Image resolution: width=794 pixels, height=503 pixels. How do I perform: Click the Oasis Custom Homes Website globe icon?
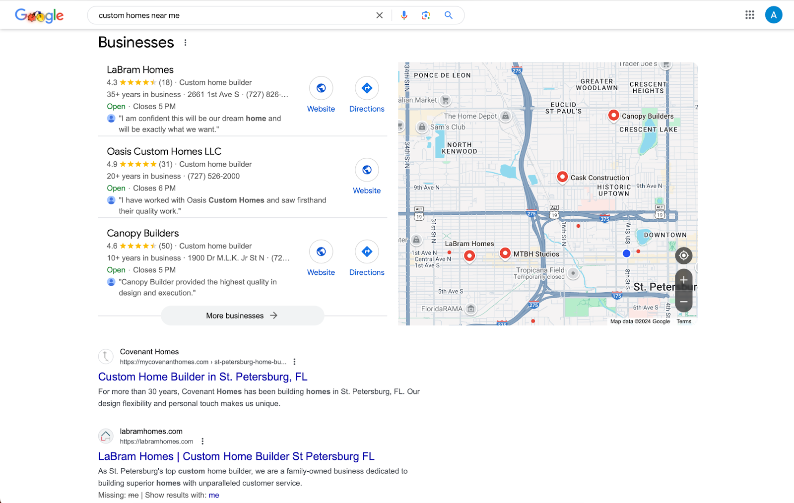tap(367, 170)
